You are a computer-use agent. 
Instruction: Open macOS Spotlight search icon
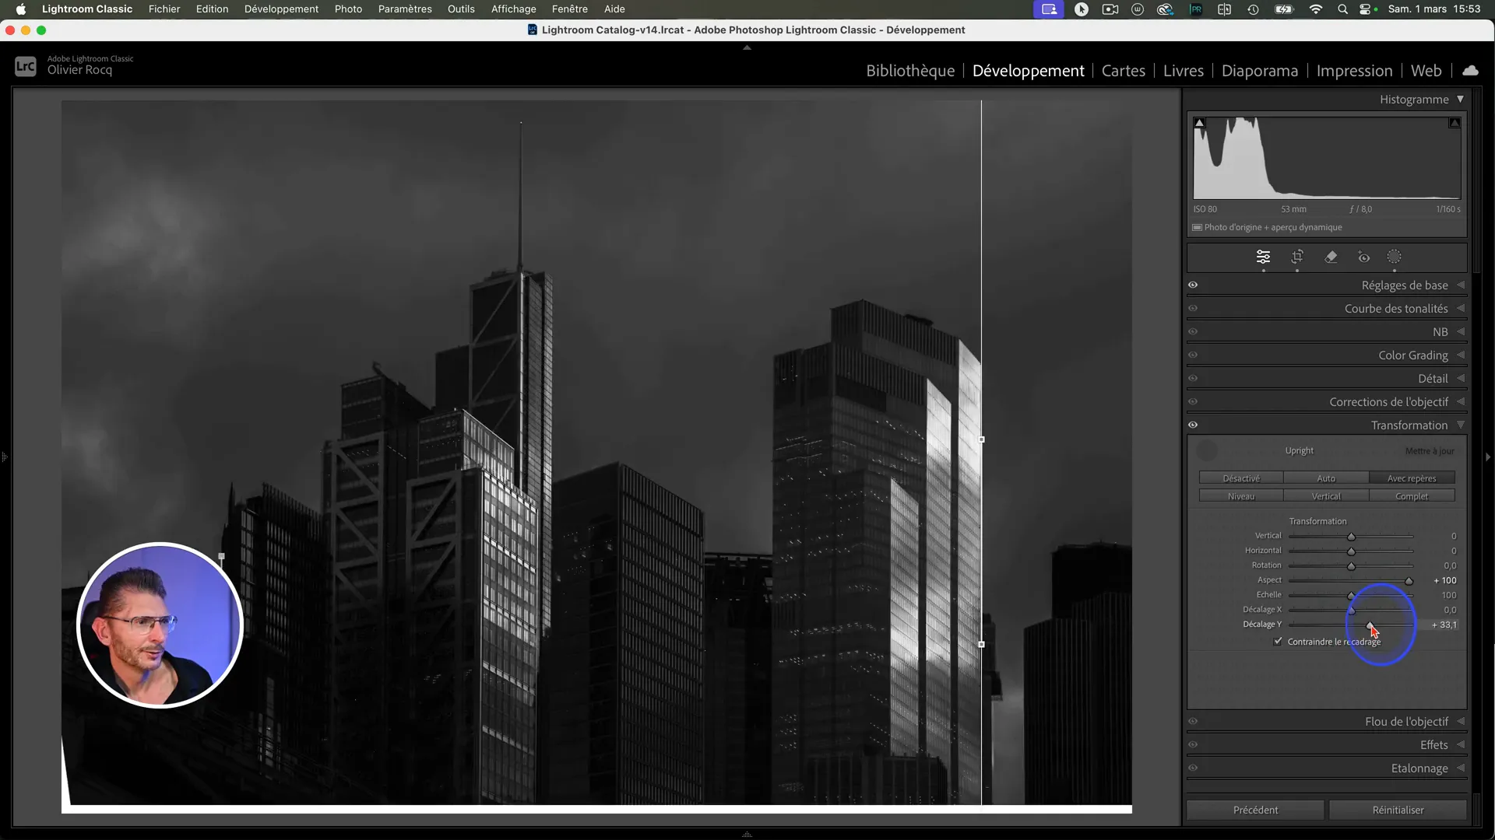1342,9
